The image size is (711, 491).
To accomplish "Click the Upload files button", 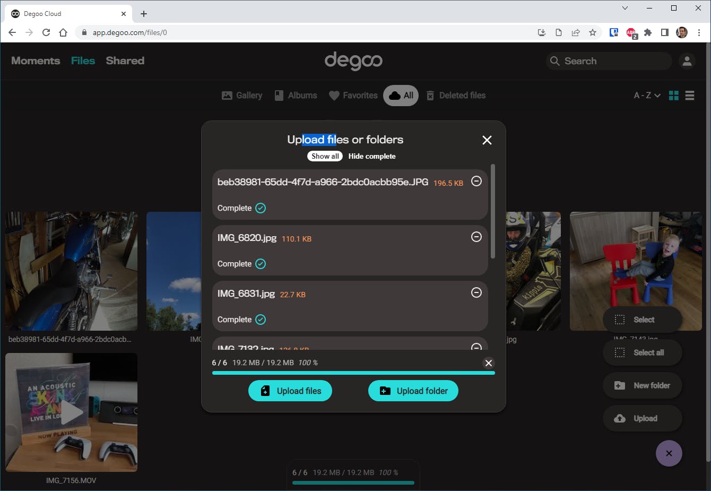I will pyautogui.click(x=290, y=391).
